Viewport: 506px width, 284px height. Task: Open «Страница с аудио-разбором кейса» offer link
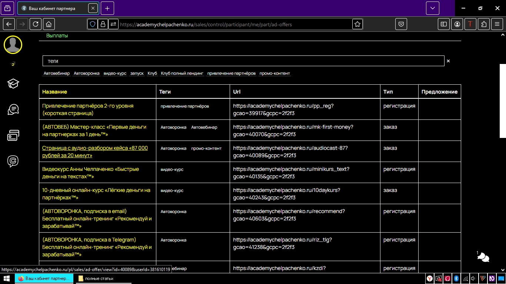coord(95,152)
